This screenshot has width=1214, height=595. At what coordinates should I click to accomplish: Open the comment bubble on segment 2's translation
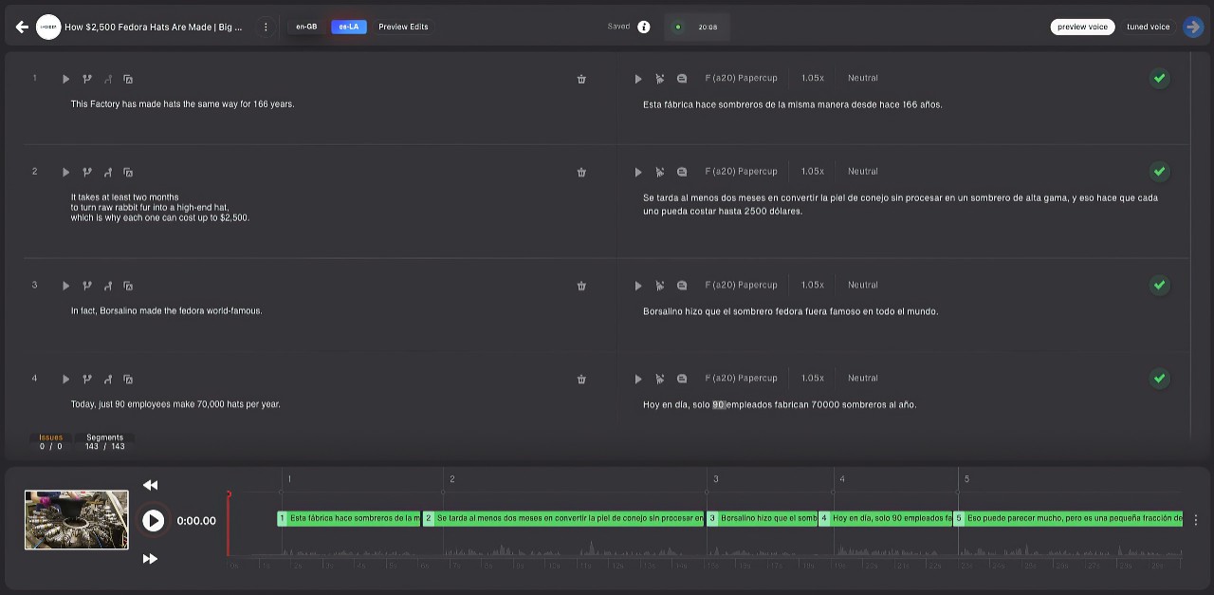coord(682,172)
